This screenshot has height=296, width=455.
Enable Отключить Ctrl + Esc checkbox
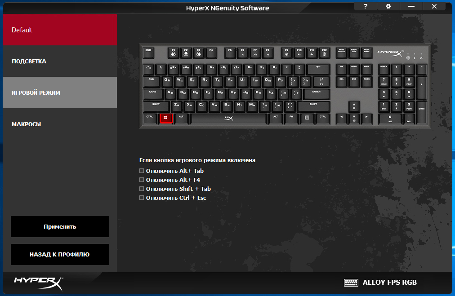[x=142, y=198]
